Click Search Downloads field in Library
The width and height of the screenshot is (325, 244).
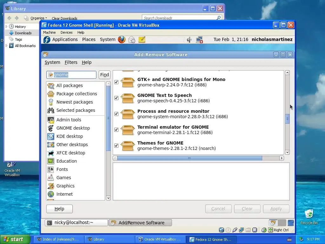click(x=182, y=18)
